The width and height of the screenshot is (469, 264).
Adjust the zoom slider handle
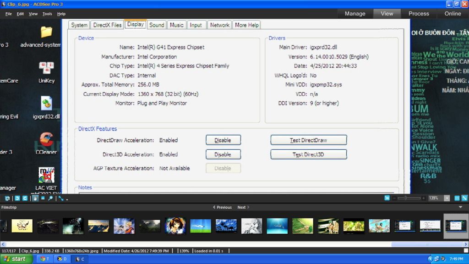[406, 198]
